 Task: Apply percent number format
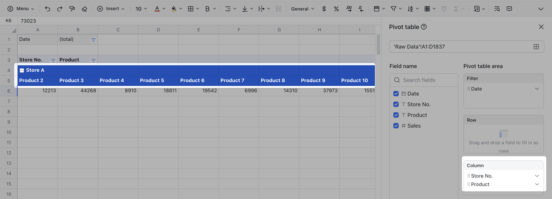click(x=336, y=9)
